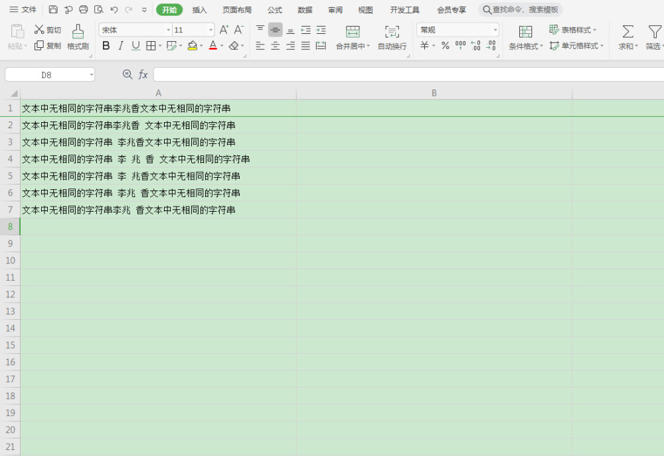Toggle Underline formatting

pyautogui.click(x=135, y=45)
